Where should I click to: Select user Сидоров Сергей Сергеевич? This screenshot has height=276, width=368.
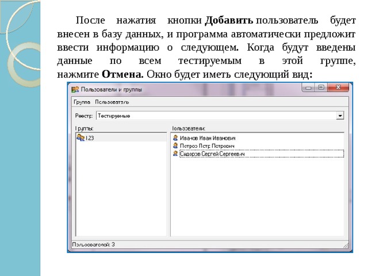262,154
